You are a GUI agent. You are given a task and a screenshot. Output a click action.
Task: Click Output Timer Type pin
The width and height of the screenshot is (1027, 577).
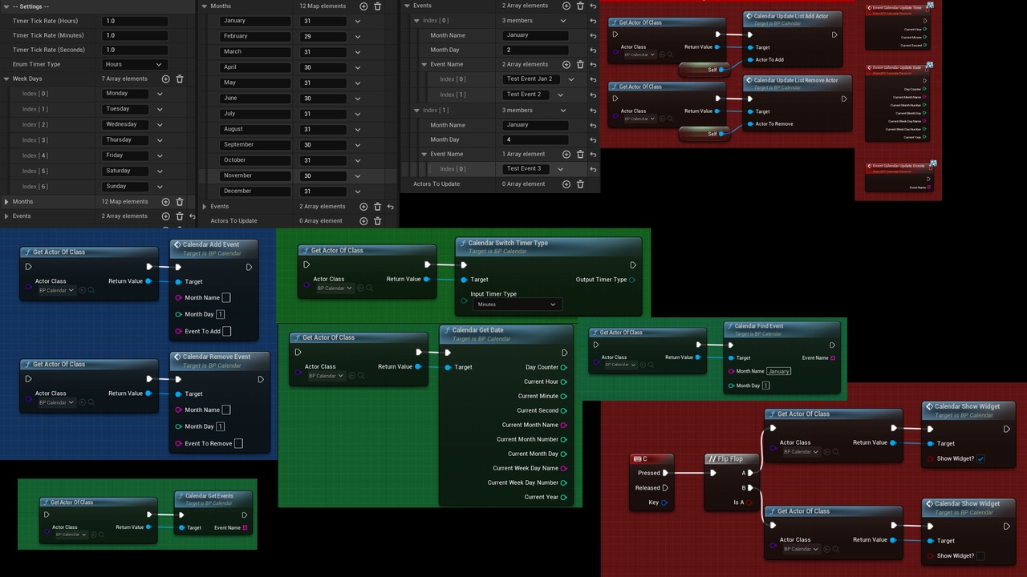point(632,280)
